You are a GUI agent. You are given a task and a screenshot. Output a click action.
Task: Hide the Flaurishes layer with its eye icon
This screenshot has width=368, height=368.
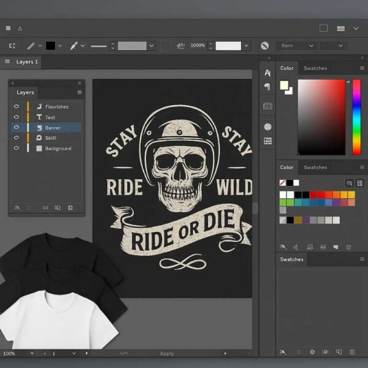click(16, 106)
